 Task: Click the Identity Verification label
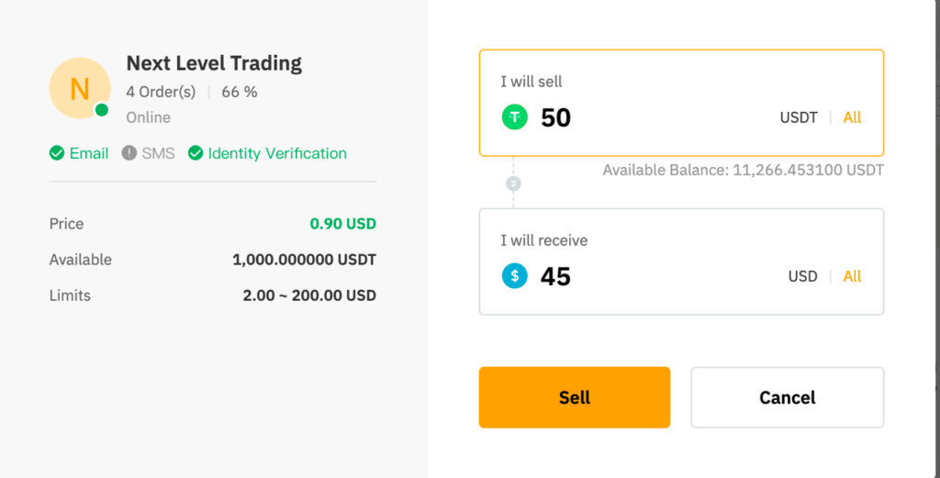click(277, 153)
